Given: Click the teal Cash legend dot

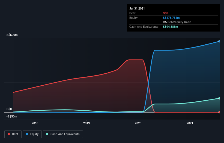Looking at the screenshot, I should 47,134.
